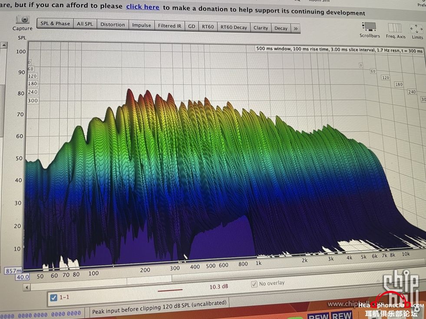This screenshot has height=319, width=426.
Task: Follow the 'click here' donation link
Action: [x=142, y=7]
